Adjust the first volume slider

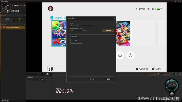[154, 74]
